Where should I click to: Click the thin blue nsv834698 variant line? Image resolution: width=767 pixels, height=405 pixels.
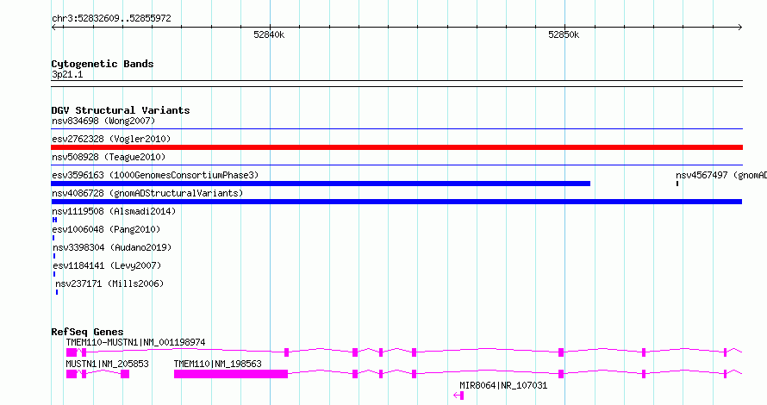(x=396, y=129)
